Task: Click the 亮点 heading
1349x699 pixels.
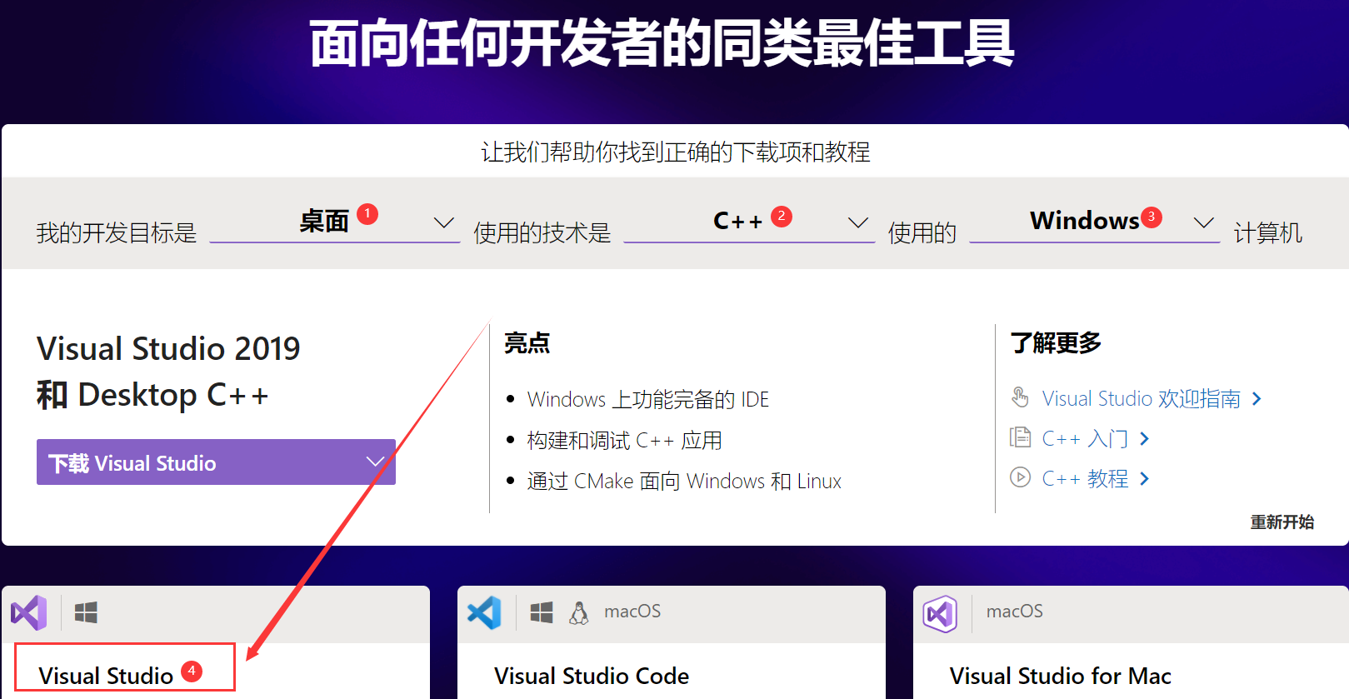Action: click(527, 342)
